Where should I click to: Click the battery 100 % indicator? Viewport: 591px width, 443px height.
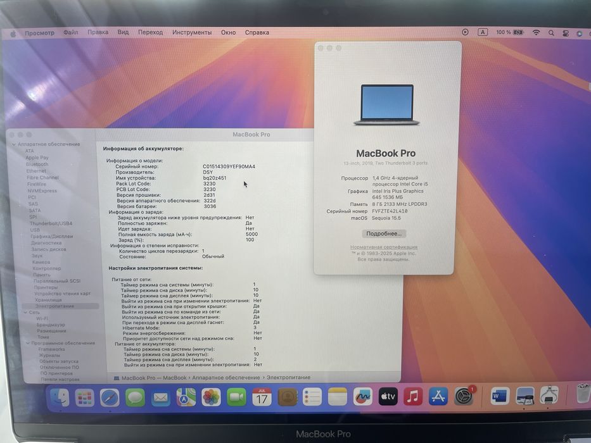coord(510,32)
